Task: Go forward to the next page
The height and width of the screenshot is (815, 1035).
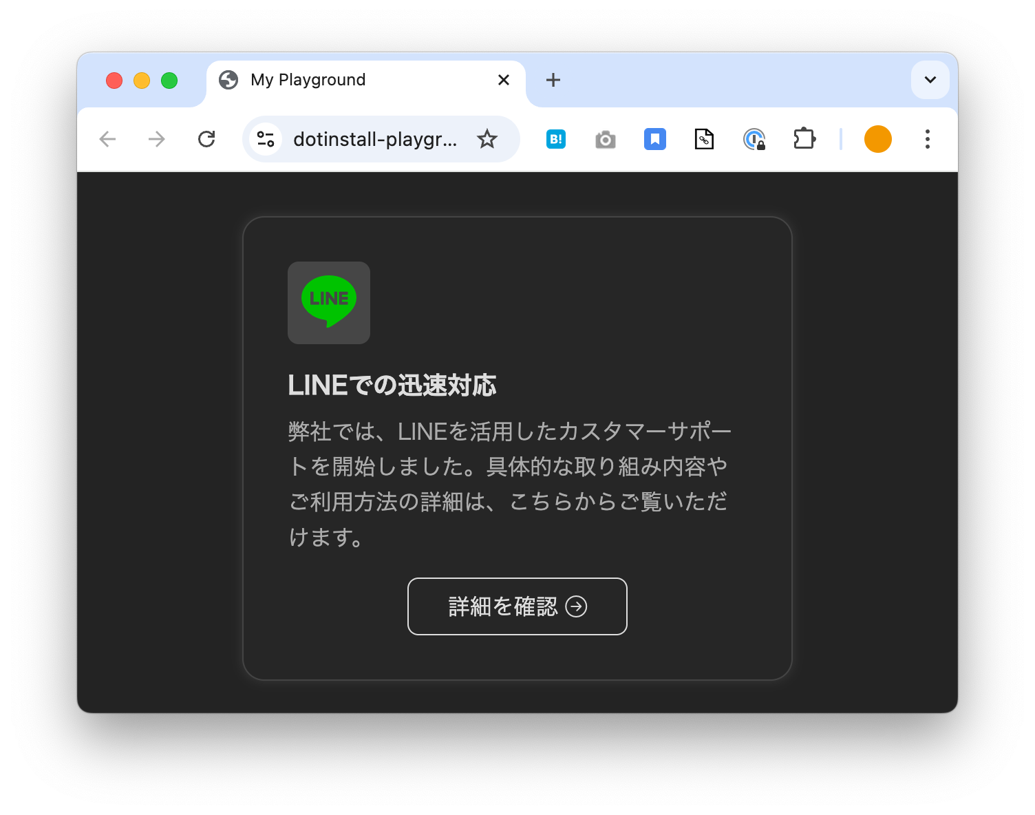Action: click(x=157, y=139)
